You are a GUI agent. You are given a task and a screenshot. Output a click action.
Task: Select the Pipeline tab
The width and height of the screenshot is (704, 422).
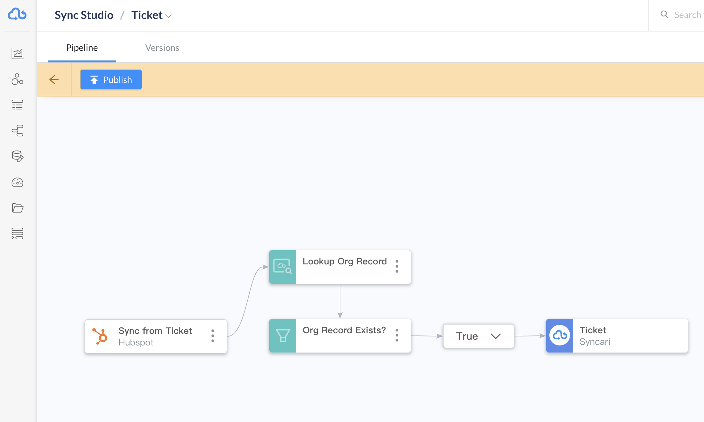tap(82, 48)
